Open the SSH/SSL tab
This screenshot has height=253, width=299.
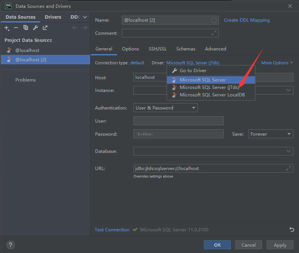tap(158, 49)
